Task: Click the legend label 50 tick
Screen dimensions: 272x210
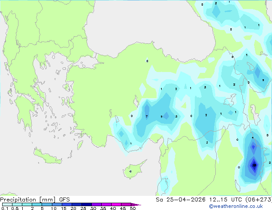Action: [x=133, y=208]
